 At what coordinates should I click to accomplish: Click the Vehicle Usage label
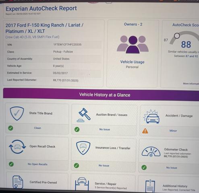tap(133, 62)
